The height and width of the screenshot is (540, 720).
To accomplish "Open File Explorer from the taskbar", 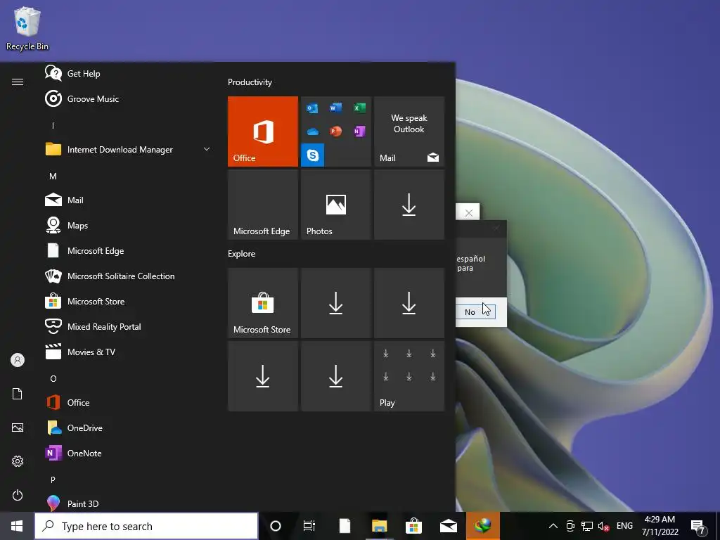I will click(x=379, y=526).
